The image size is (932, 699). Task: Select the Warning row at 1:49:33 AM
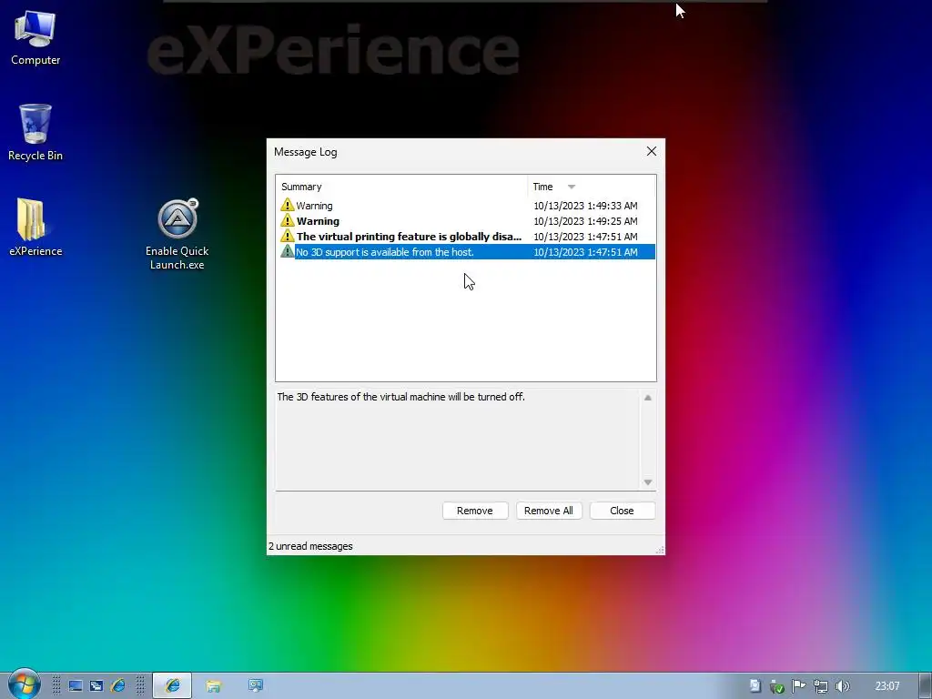coord(466,206)
